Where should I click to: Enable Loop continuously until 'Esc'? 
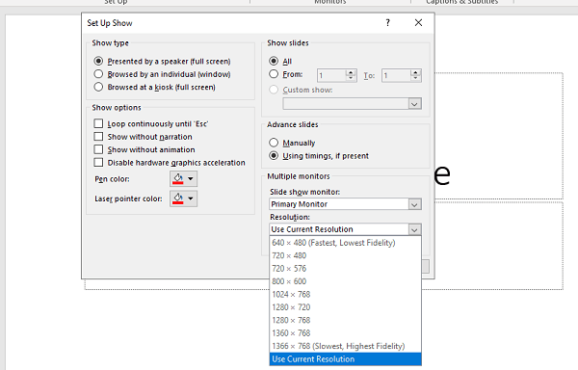tap(98, 123)
